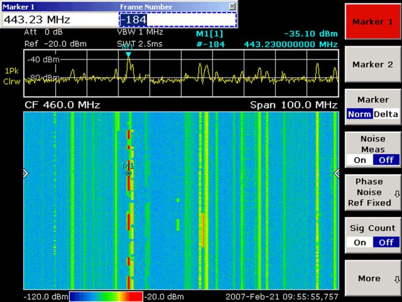
Task: Click the CF 460.0 MHz label
Action: pyautogui.click(x=62, y=105)
